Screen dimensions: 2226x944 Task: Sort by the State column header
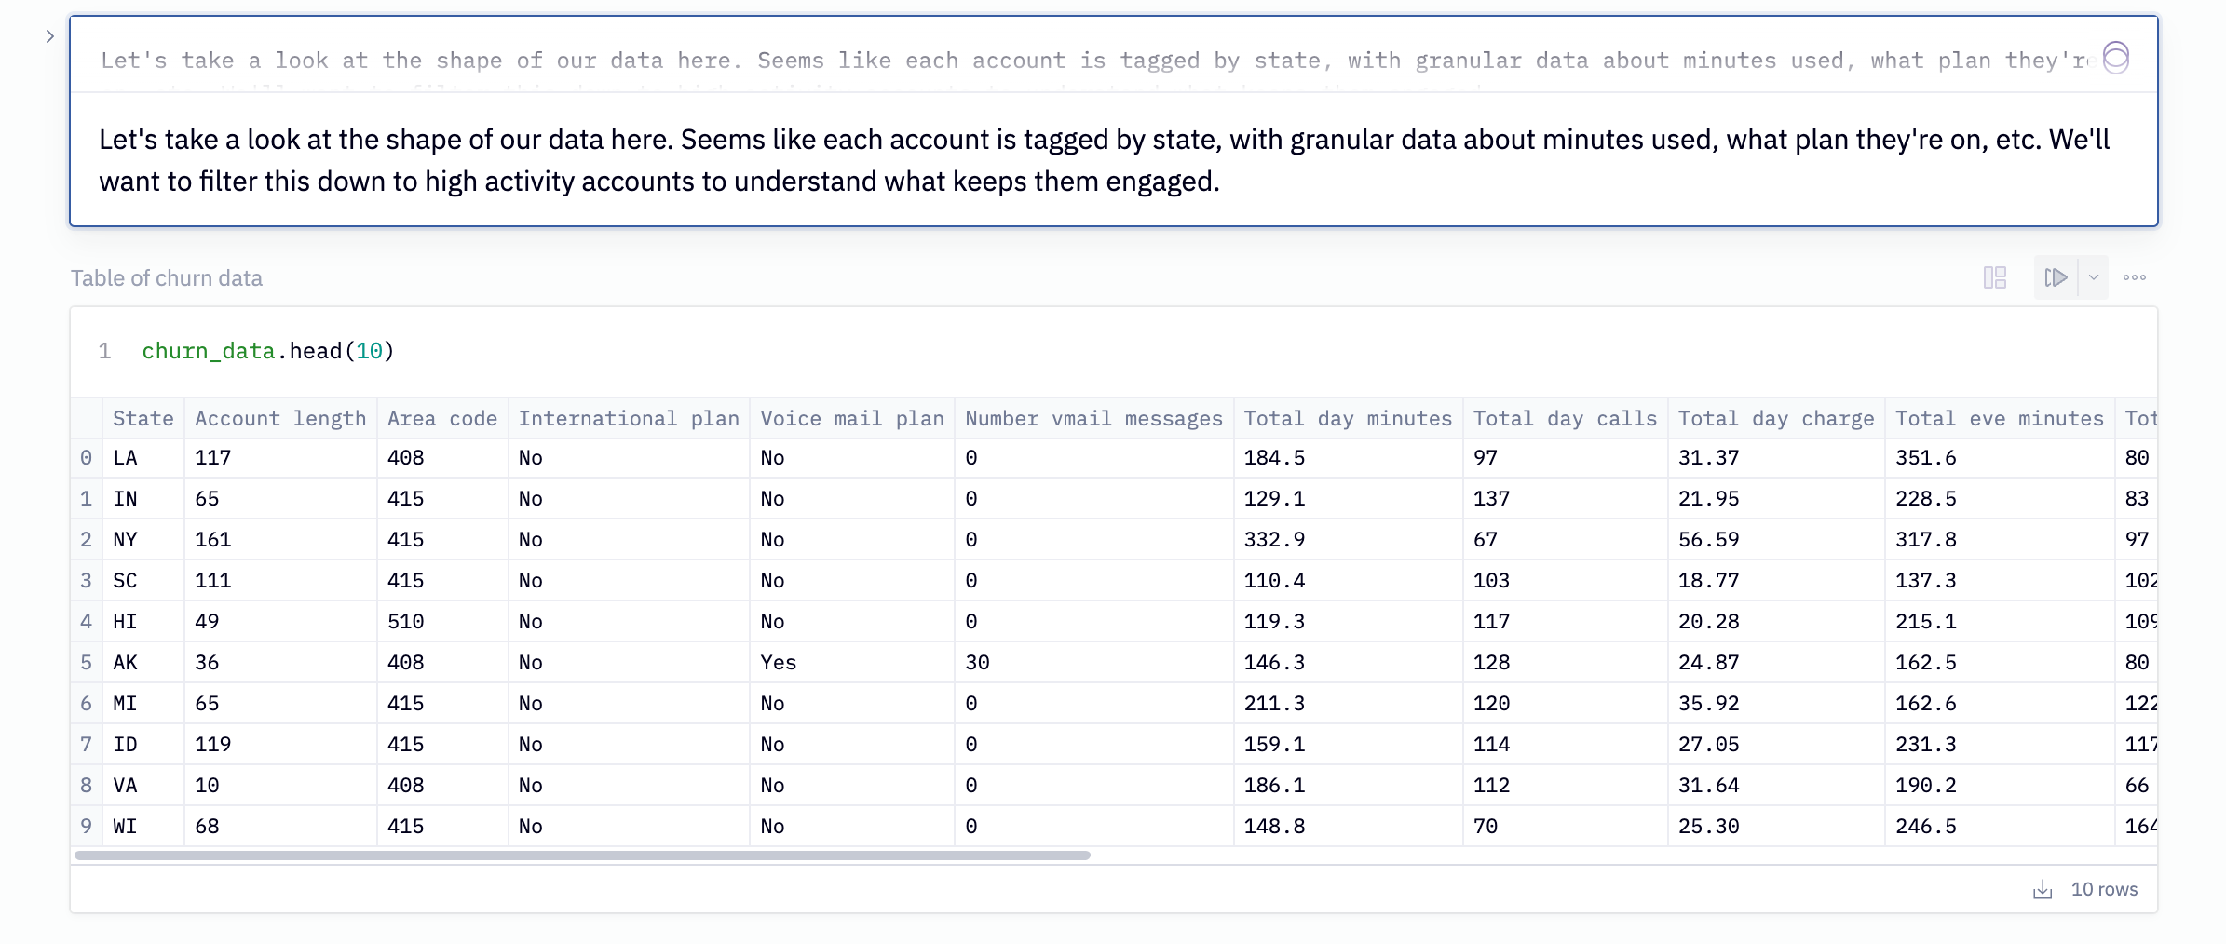click(x=143, y=418)
